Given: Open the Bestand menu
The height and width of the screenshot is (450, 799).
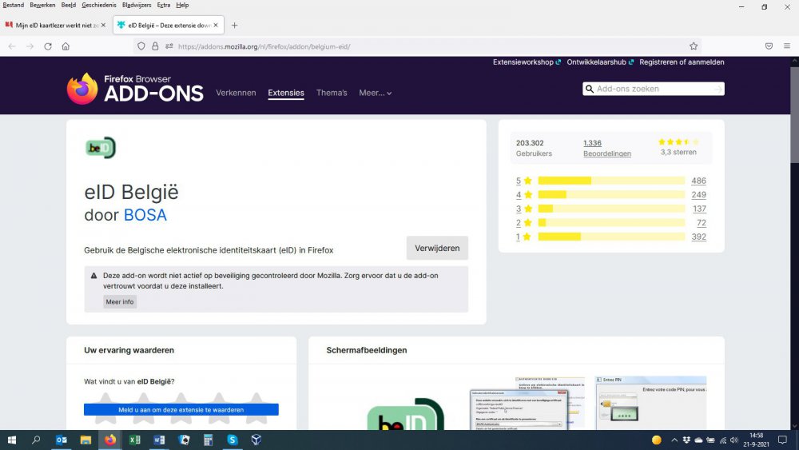Looking at the screenshot, I should [14, 5].
